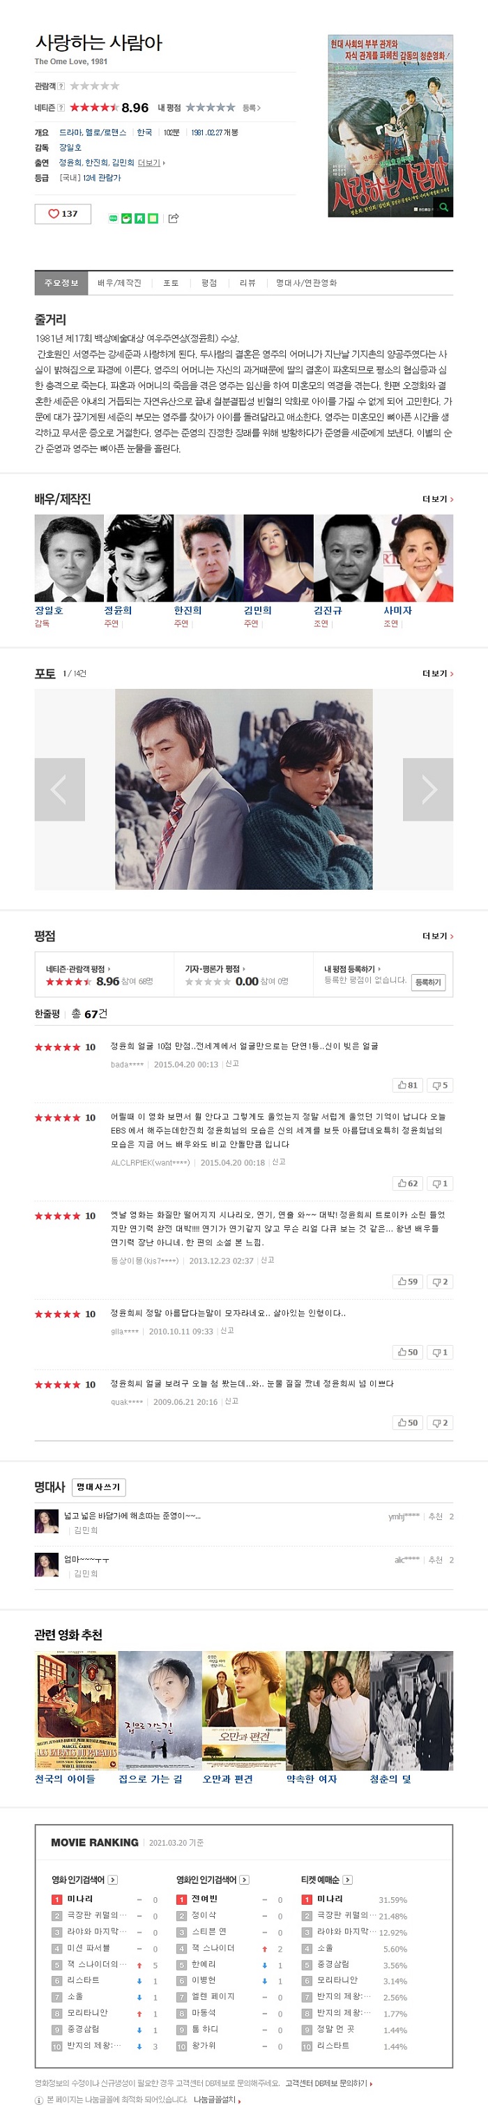Image resolution: width=488 pixels, height=2105 pixels.
Task: Click the share arrow icon beside green icons
Action: pos(174,218)
